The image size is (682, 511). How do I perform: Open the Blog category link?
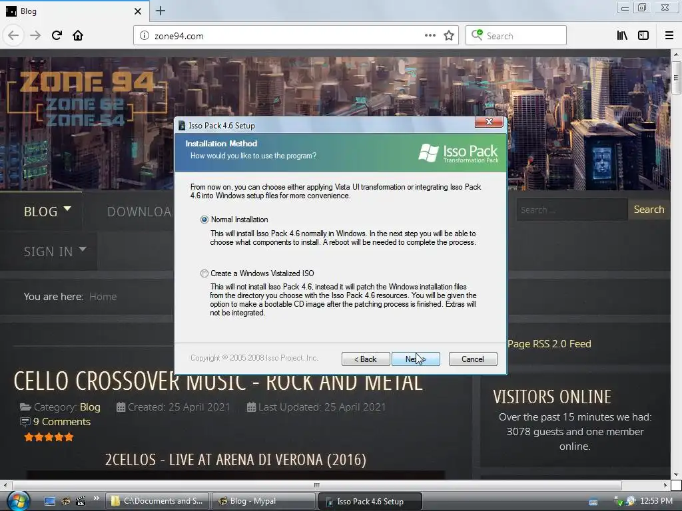click(x=90, y=407)
